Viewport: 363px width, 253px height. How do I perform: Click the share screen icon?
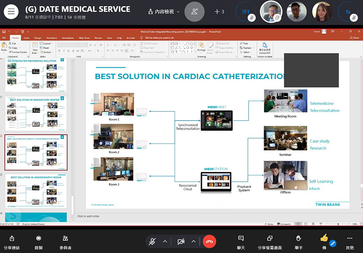click(270, 238)
